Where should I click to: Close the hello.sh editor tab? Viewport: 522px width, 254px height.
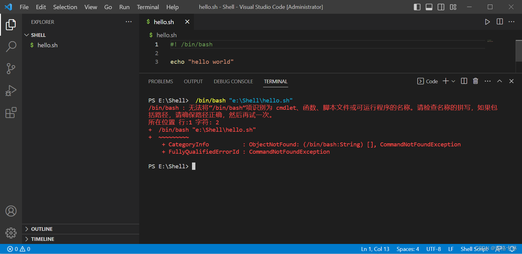(x=187, y=22)
